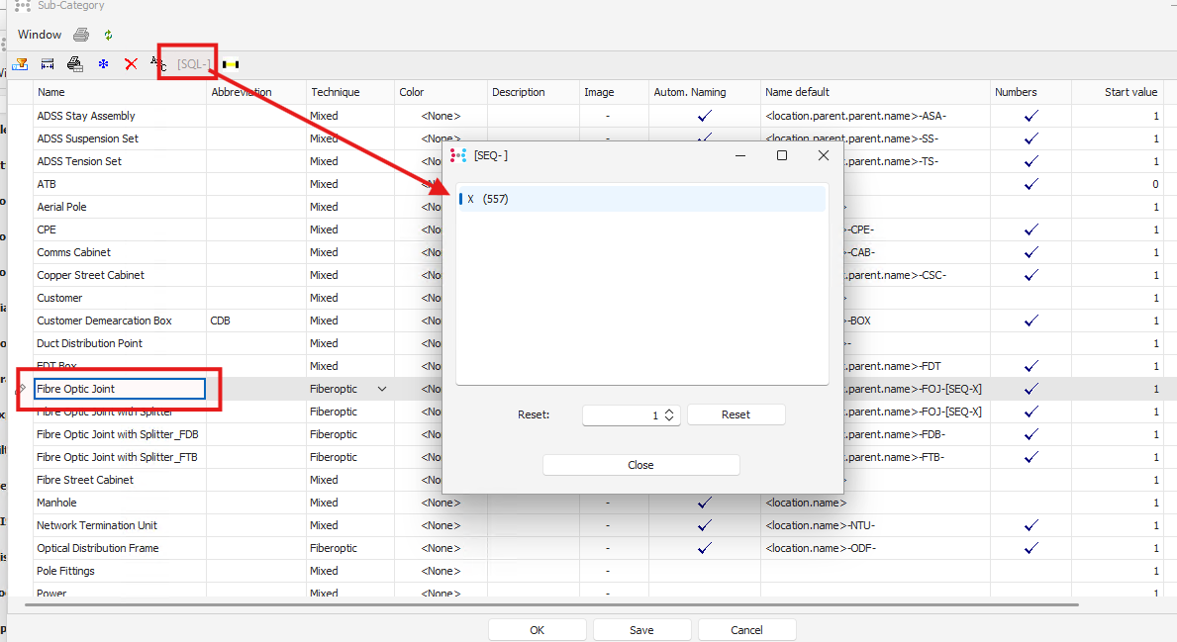Click the gray printer icon beside Window
This screenshot has width=1177, height=642.
(81, 35)
